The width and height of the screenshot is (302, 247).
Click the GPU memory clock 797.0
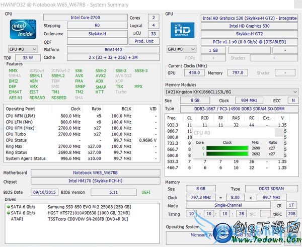point(238,73)
